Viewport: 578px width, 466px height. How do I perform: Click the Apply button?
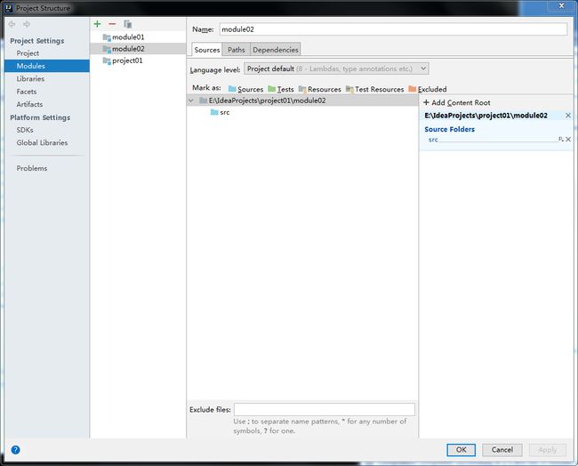click(x=548, y=450)
